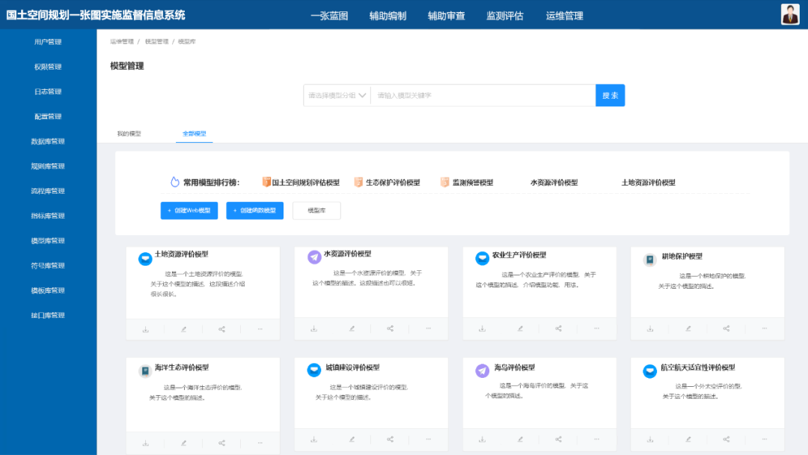This screenshot has width=808, height=455.
Task: Open 配置管理 in sidebar
Action: [48, 117]
